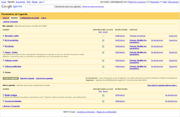Unsubscribe from FR Softonic agenda
The image size is (180, 117).
click(157, 46)
